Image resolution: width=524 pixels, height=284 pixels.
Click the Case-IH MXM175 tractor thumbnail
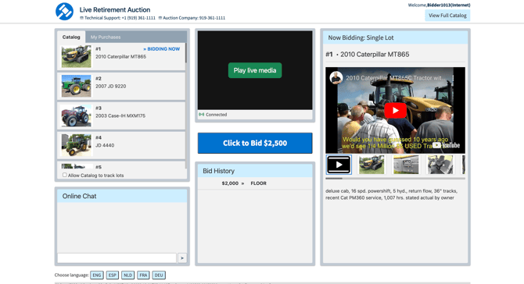(76, 115)
